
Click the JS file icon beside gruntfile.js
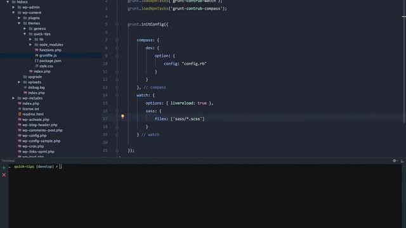[37, 55]
